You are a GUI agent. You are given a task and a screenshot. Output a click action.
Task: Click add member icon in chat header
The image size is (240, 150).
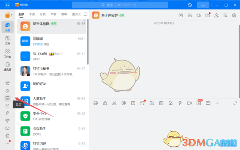(x=216, y=15)
